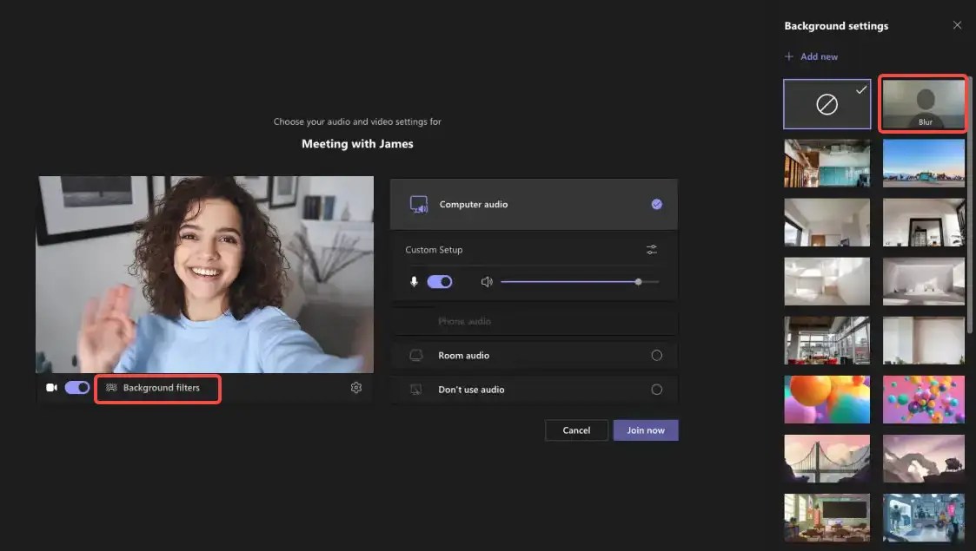Open the Background filters panel

[x=157, y=389]
